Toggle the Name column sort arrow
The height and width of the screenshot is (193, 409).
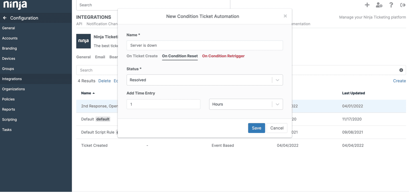(94, 93)
